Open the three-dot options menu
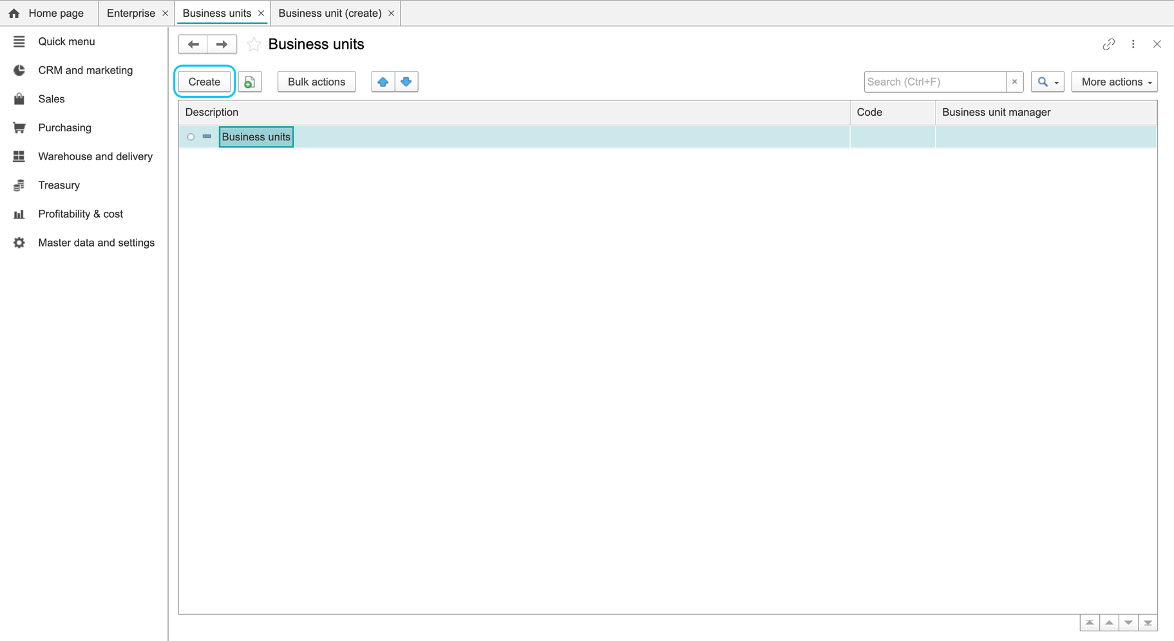Image resolution: width=1174 pixels, height=641 pixels. tap(1133, 44)
